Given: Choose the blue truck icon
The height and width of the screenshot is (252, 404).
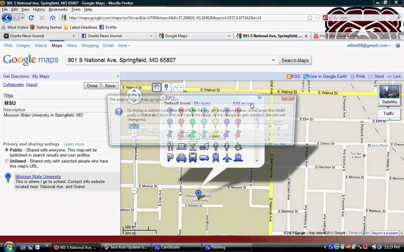Looking at the screenshot, I should [x=204, y=157].
